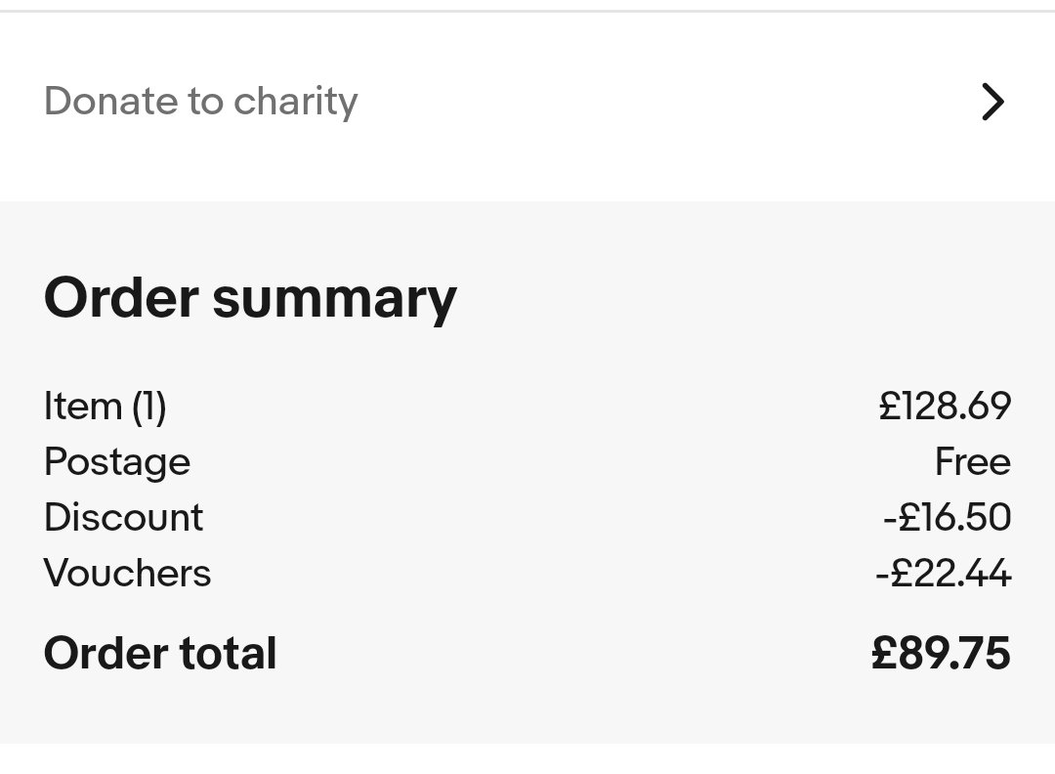The image size is (1055, 774).
Task: Select the Postage row label
Action: point(117,461)
